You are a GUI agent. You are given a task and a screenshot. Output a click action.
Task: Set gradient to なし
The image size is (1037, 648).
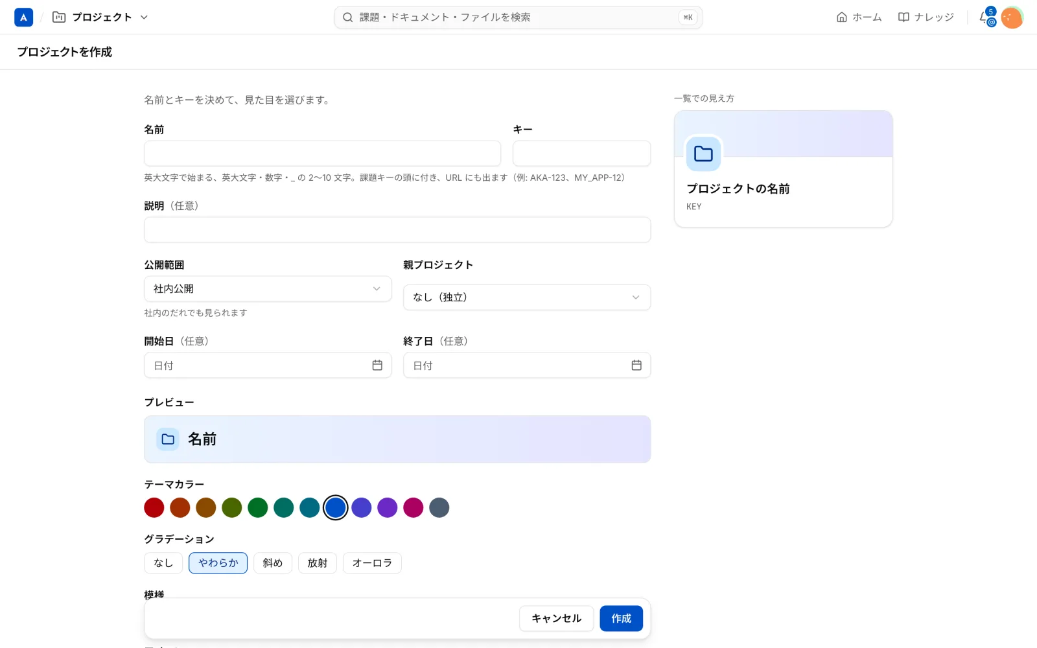163,563
